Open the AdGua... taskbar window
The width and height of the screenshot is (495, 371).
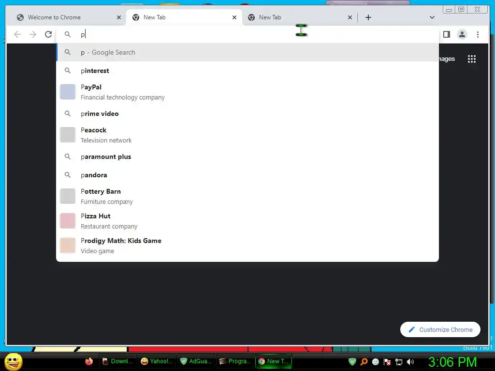coord(196,361)
